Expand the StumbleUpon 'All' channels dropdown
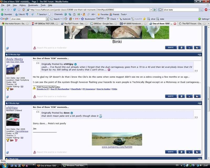Image resolution: width=210 pixels, height=168 pixels. pyautogui.click(x=93, y=14)
